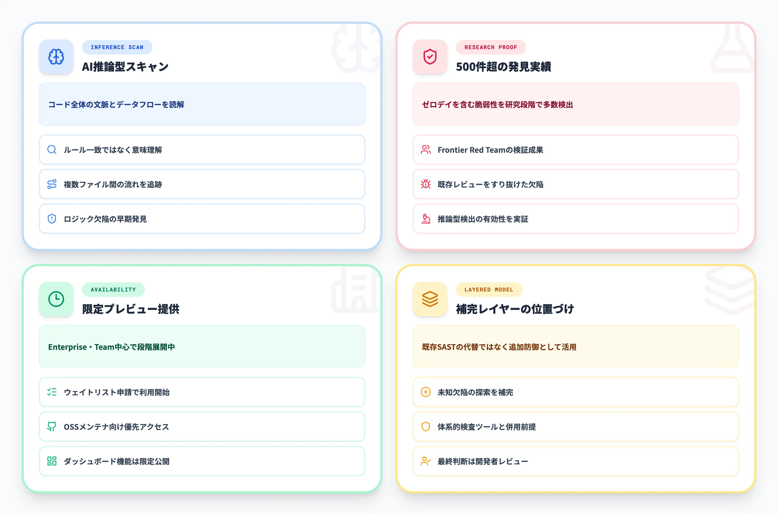Select the clock icon on 限定プレビュー提供 card
Screen dimensions: 778x515
(56, 299)
